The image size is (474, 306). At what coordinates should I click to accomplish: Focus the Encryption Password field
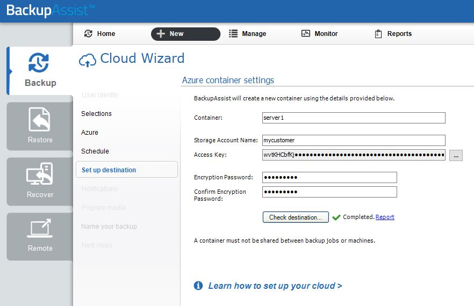329,177
